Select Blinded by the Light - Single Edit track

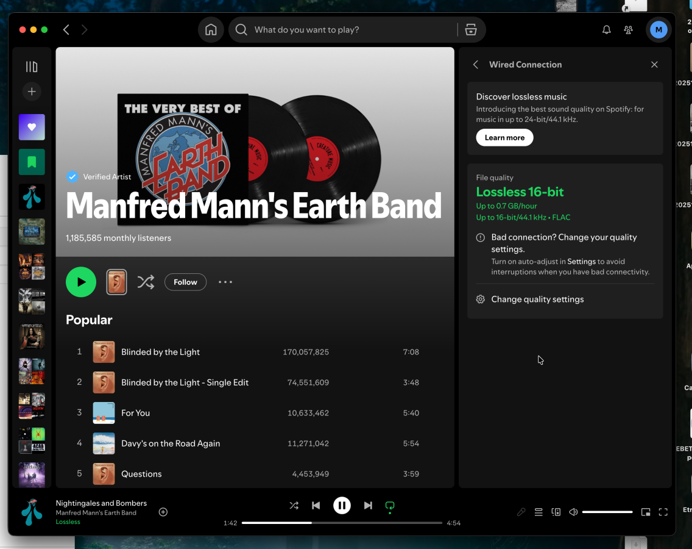pos(185,382)
